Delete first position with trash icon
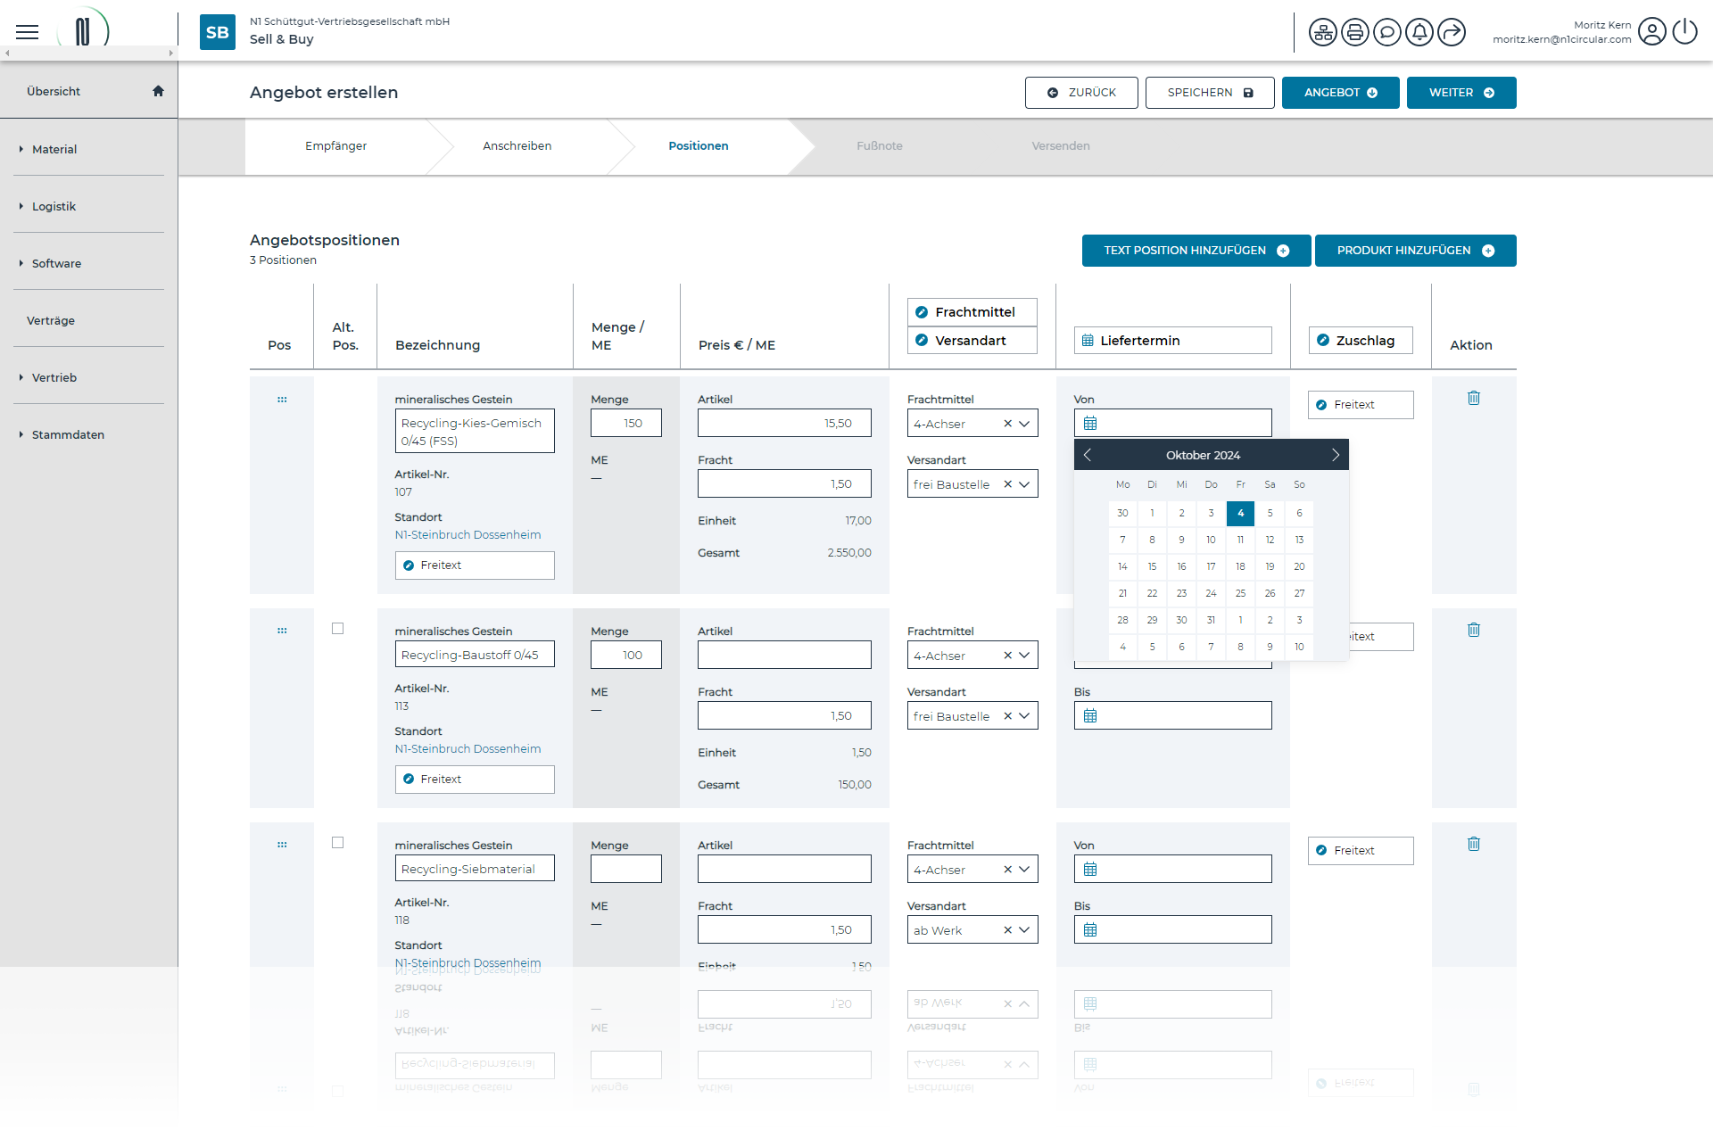This screenshot has width=1713, height=1139. 1473,398
